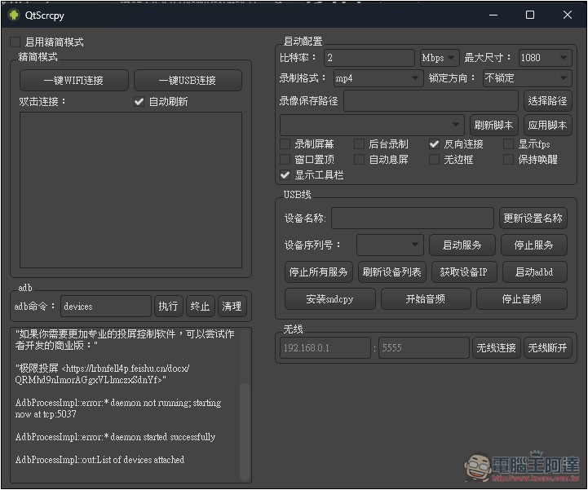Open the Mbps unit dropdown

[x=440, y=58]
